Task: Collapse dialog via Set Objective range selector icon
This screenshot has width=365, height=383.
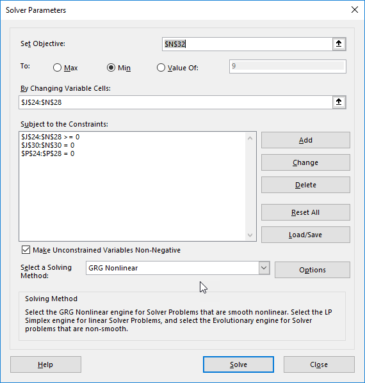Action: 339,44
